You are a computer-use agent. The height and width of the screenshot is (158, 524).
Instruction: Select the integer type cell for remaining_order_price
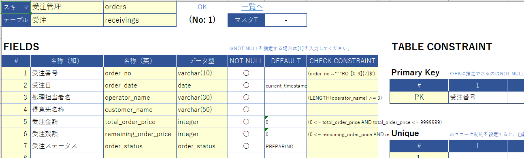pos(202,134)
